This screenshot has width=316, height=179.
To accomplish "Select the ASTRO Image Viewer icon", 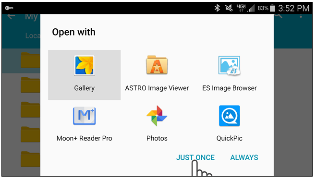I will 157,65.
